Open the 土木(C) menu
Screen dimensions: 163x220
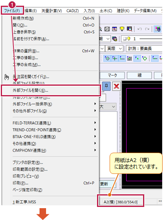[106, 11]
